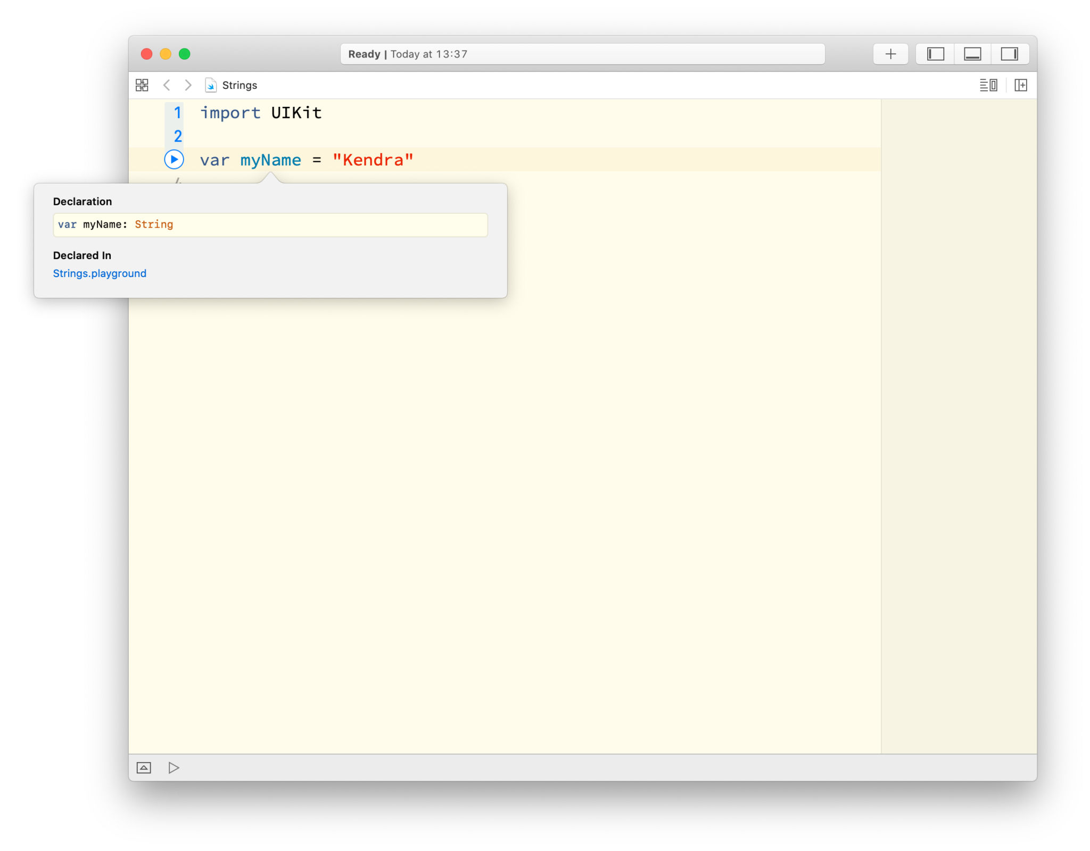Close the window with red button

point(147,54)
